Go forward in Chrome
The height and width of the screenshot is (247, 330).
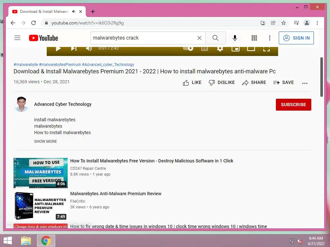[23, 23]
